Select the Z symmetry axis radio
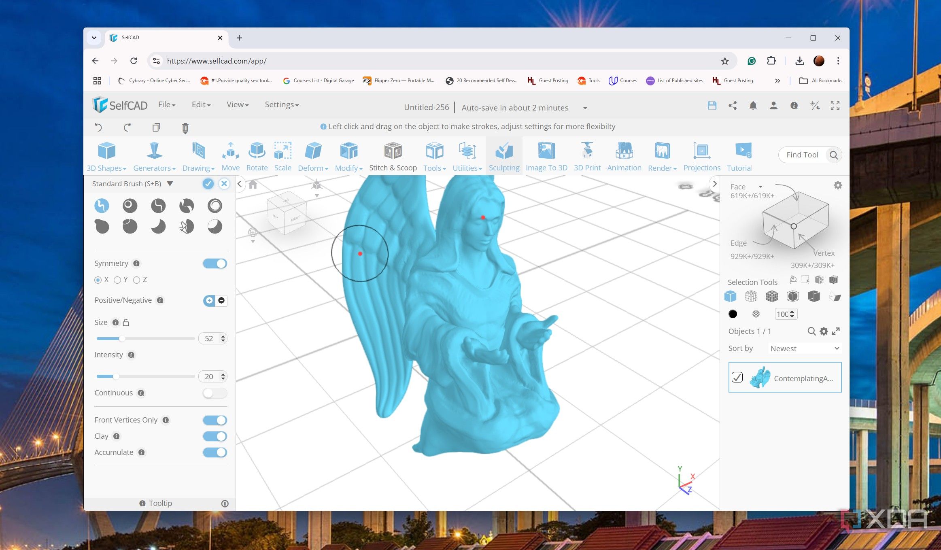 136,280
